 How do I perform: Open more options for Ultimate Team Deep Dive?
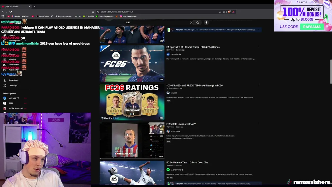click(x=259, y=162)
